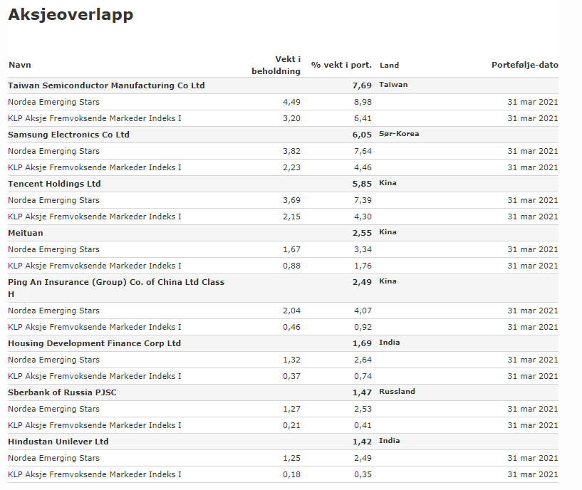This screenshot has width=582, height=490.
Task: Click the 2,23 holding weight value
Action: 292,167
